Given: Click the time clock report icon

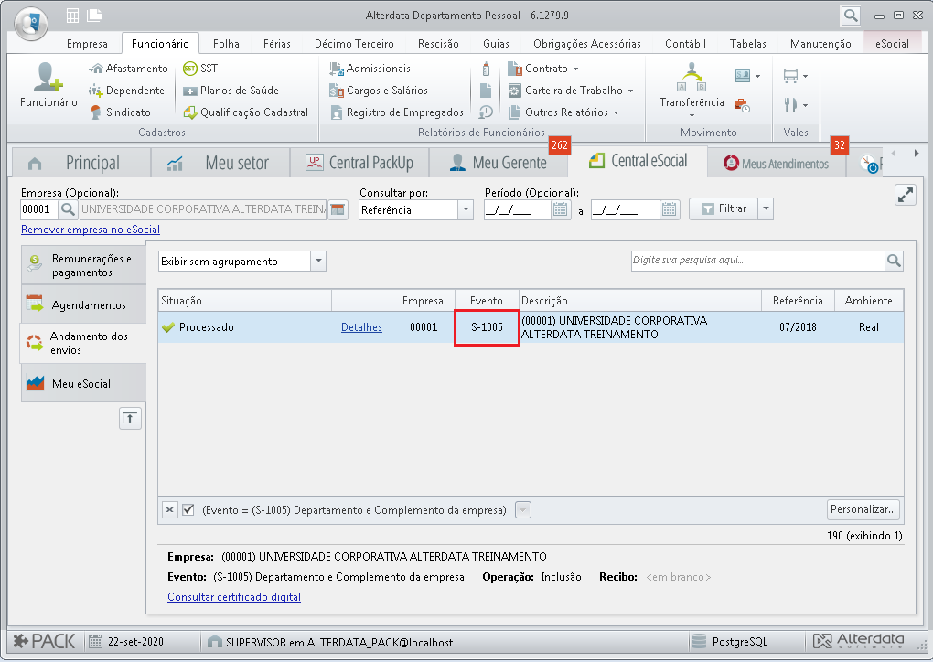Looking at the screenshot, I should click(x=486, y=112).
